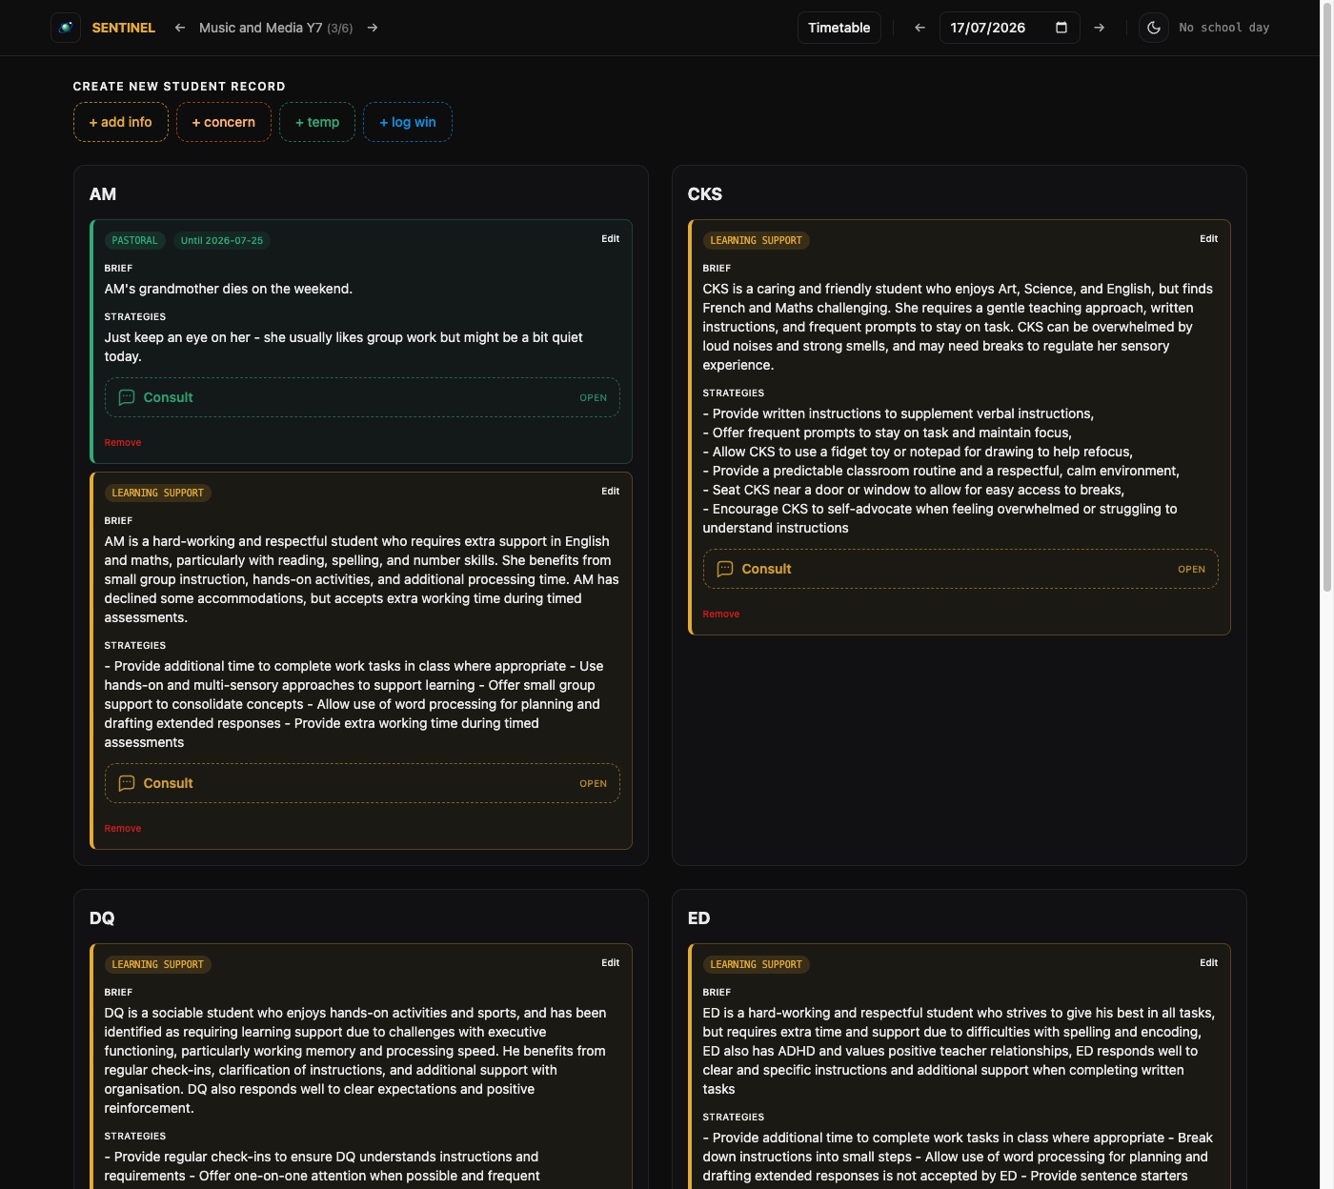The image size is (1334, 1189).
Task: Click the + log win button
Action: pos(408,122)
